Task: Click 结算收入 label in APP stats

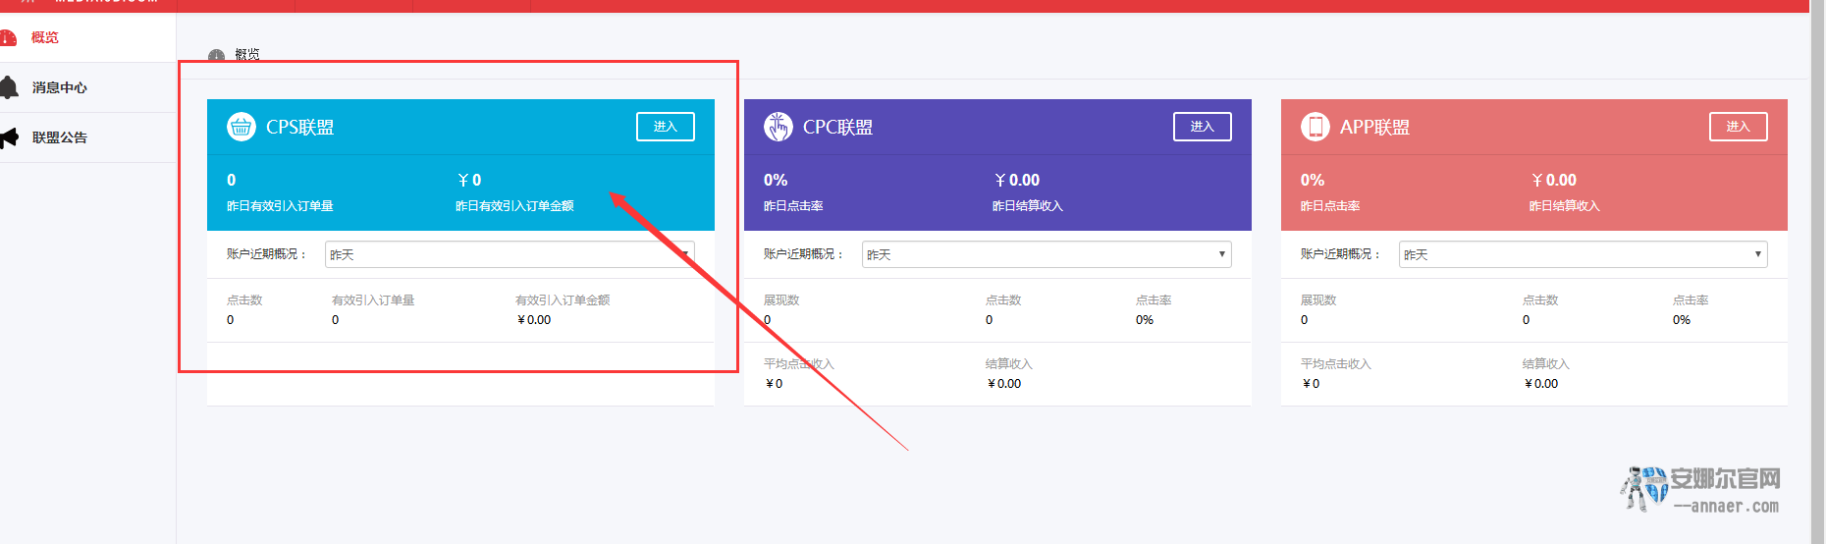Action: [x=1546, y=364]
